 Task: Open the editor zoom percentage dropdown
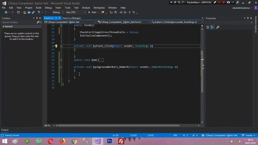(54, 126)
